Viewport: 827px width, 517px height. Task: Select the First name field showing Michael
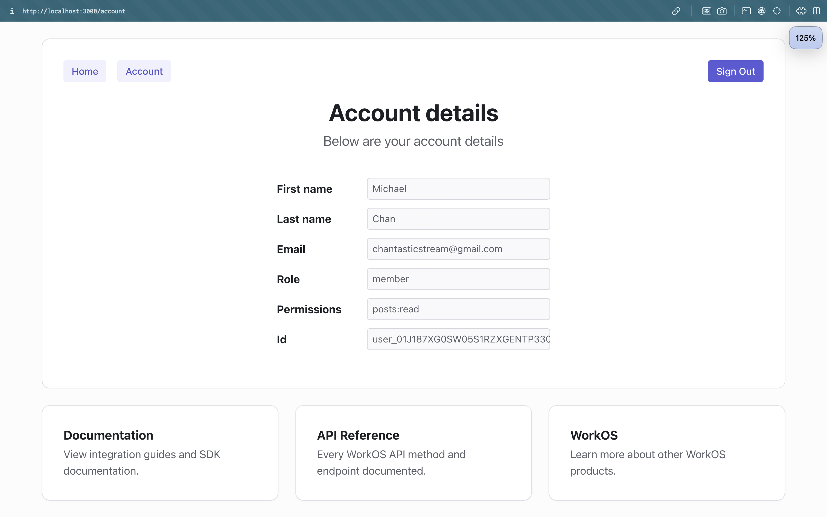[x=458, y=188]
